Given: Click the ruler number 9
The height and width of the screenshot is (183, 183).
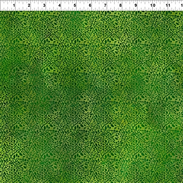Looking at the screenshot, I should point(136,5).
